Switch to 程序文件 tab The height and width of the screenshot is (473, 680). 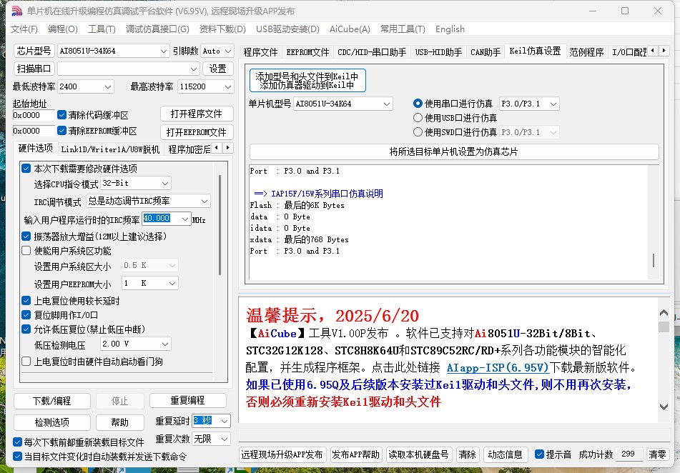(260, 52)
